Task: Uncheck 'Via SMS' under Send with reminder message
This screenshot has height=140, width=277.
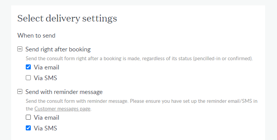Action: pos(28,128)
